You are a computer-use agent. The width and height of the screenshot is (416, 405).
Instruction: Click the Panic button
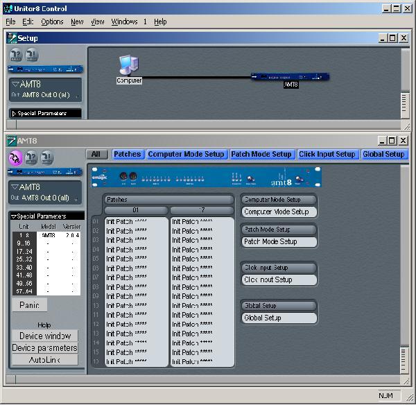(x=29, y=305)
